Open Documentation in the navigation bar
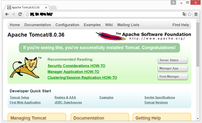The image size is (202, 123). tap(38, 25)
